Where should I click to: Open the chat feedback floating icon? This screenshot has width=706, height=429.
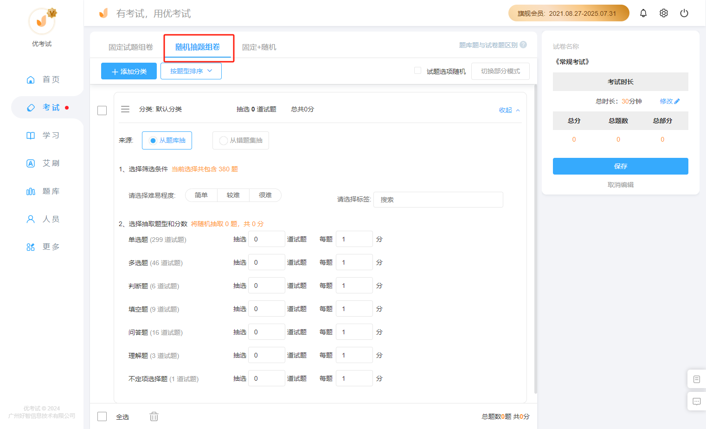click(696, 402)
